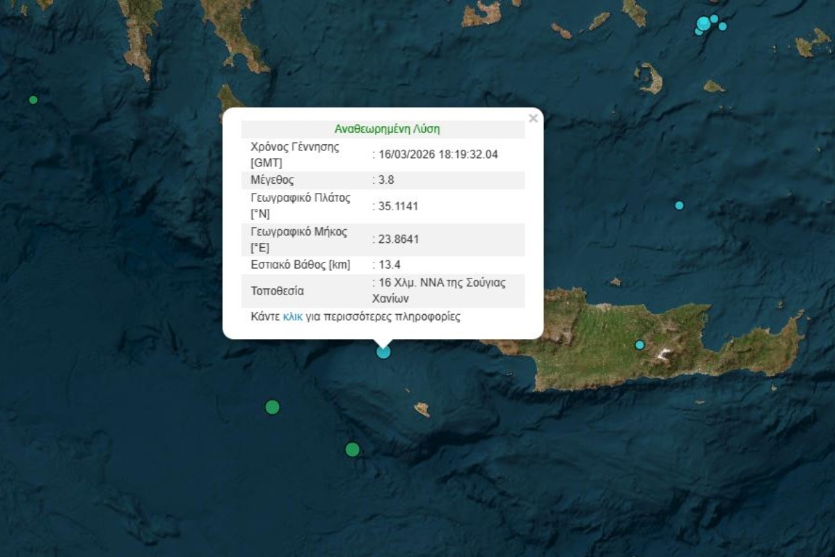The width and height of the screenshot is (835, 557).
Task: Select the large green marker directly southwest of popup
Action: tap(273, 407)
